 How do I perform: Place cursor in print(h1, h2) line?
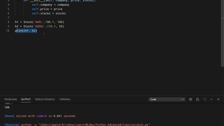click(x=26, y=31)
